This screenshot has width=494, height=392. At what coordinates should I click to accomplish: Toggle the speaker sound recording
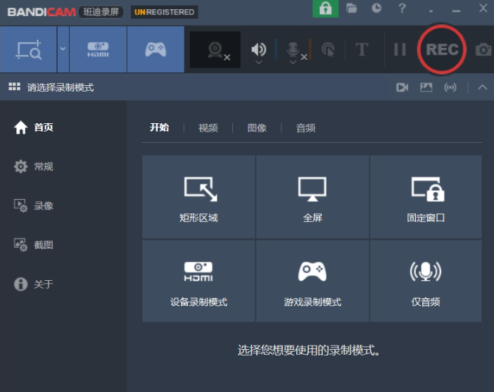[x=259, y=49]
